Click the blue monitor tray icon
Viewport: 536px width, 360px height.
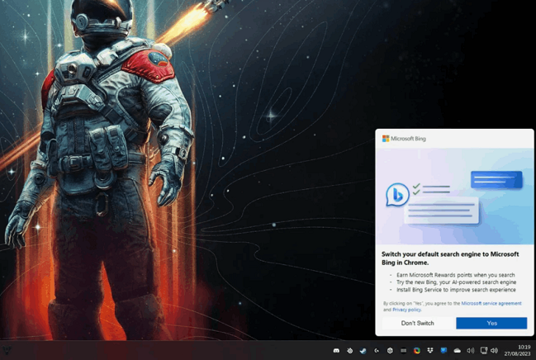click(x=444, y=350)
